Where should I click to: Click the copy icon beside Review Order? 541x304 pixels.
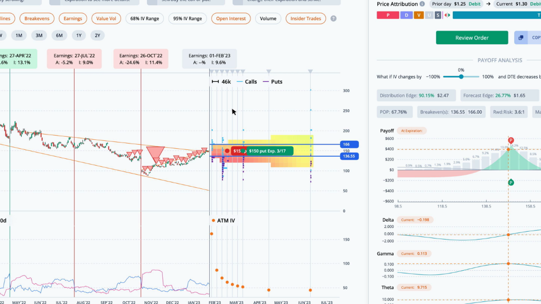(x=520, y=37)
